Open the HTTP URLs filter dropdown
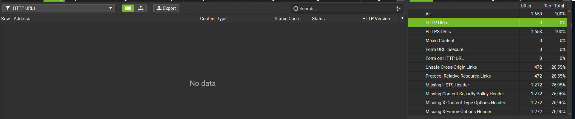 click(110, 8)
